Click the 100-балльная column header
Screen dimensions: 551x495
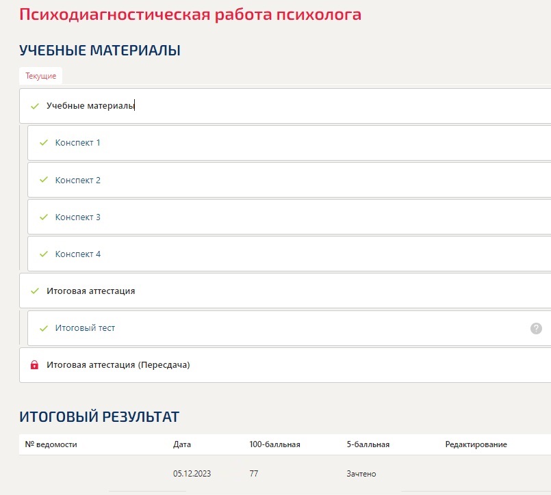[274, 444]
